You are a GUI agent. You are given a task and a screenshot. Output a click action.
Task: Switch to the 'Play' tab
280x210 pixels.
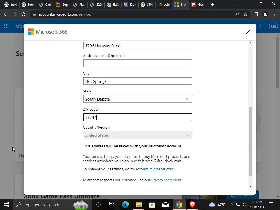point(79,5)
